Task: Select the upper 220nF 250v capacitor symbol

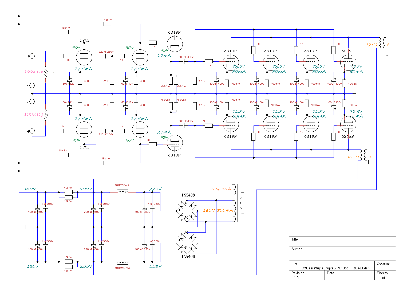Action: [x=106, y=56]
